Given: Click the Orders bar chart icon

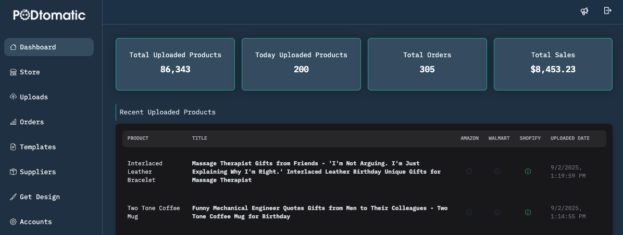Looking at the screenshot, I should (x=13, y=122).
